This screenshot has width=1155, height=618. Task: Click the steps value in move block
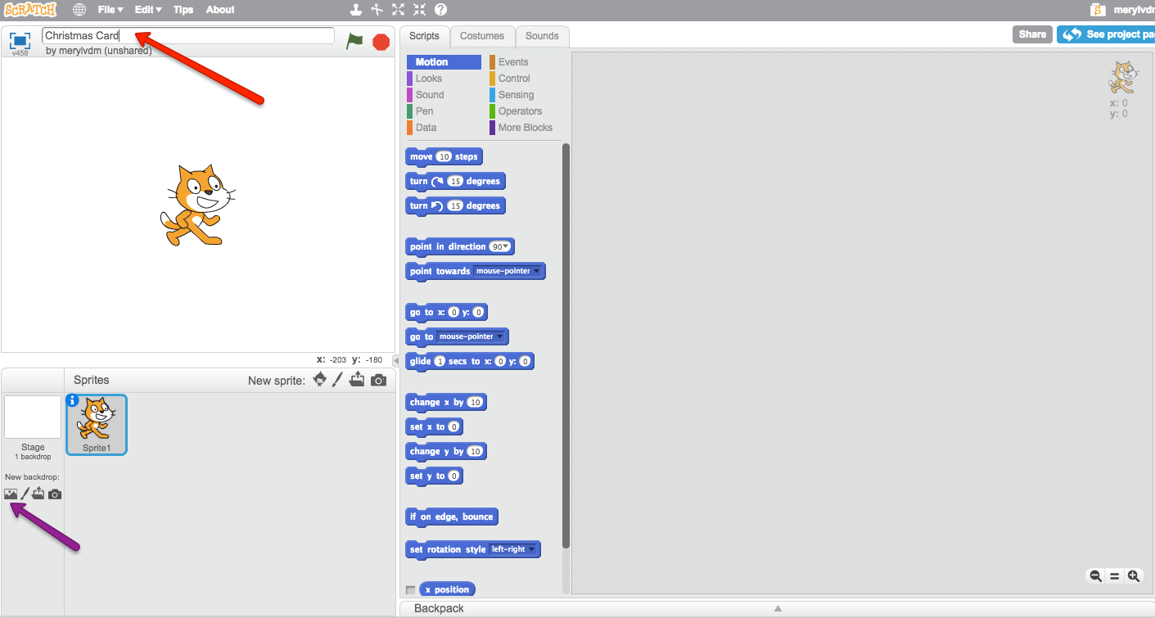(x=444, y=156)
